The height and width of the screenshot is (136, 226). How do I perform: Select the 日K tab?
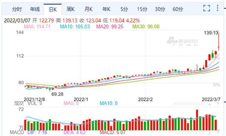point(53,9)
